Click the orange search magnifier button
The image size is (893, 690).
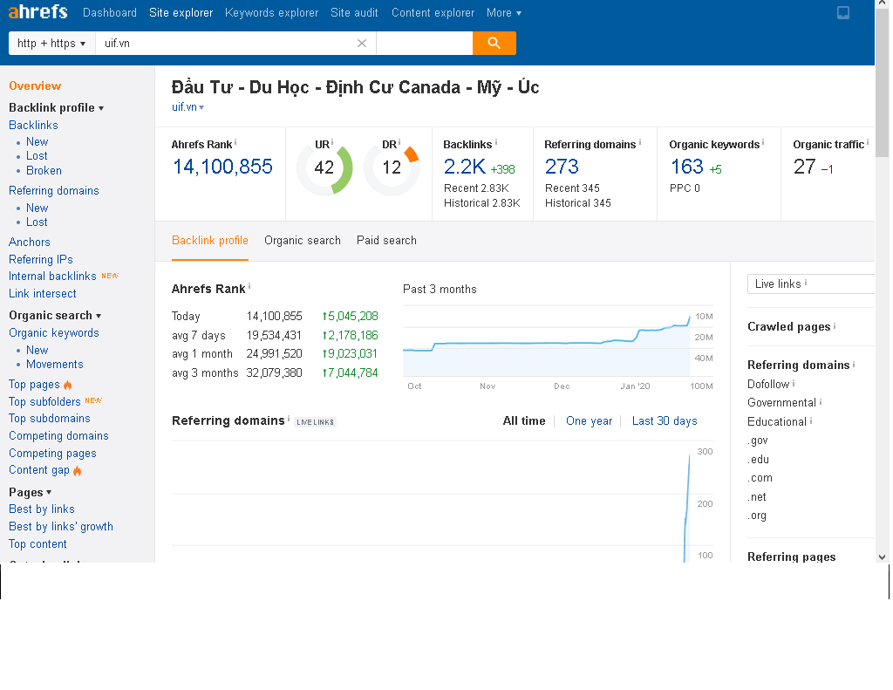coord(494,43)
